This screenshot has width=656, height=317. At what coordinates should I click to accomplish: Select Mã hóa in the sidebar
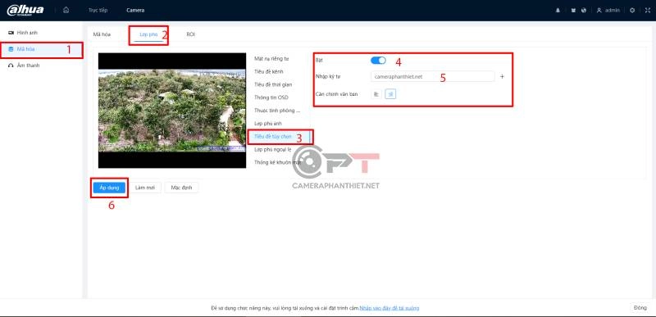tap(42, 49)
